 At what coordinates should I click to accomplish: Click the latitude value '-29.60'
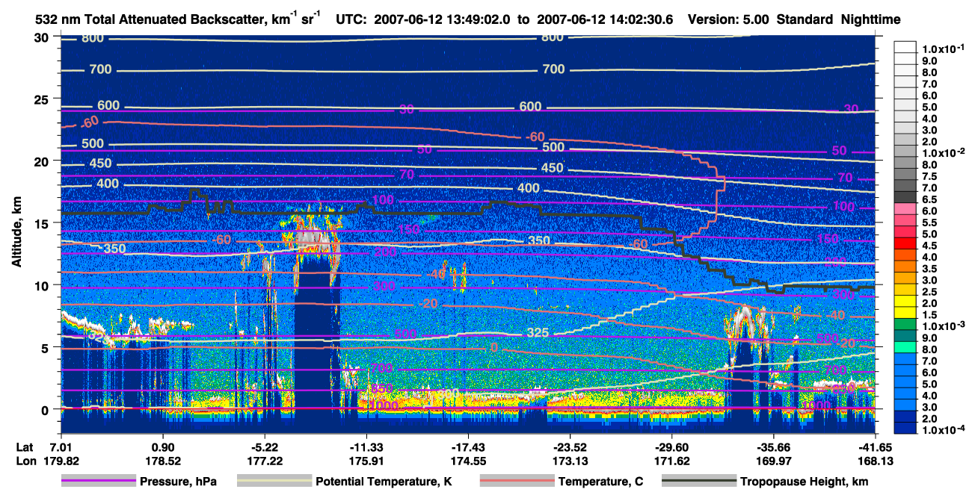click(671, 446)
